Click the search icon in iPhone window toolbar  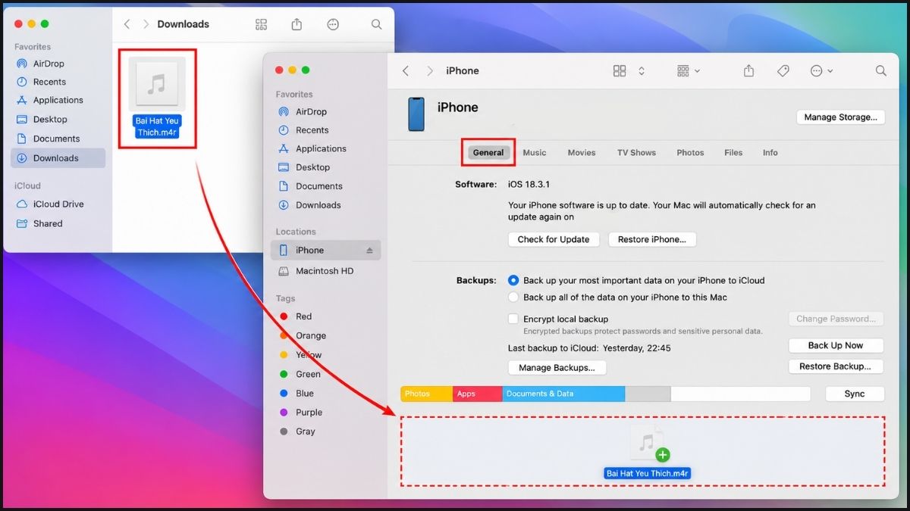click(880, 70)
